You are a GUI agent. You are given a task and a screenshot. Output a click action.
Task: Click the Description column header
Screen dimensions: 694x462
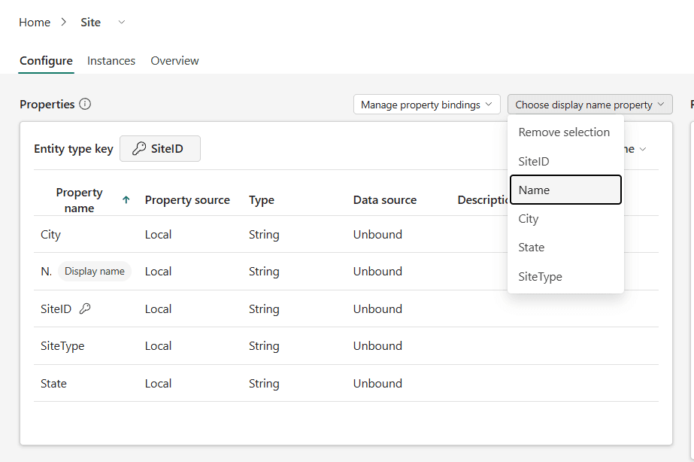tap(483, 200)
